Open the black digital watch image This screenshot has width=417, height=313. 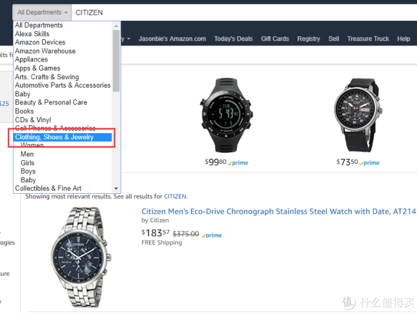pos(226,115)
